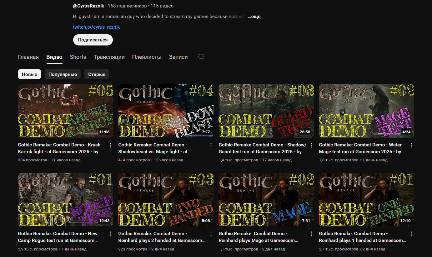Image resolution: width=432 pixels, height=257 pixels.
Task: Open the twitch.tv/cyrus_reznik link
Action: pyautogui.click(x=96, y=27)
